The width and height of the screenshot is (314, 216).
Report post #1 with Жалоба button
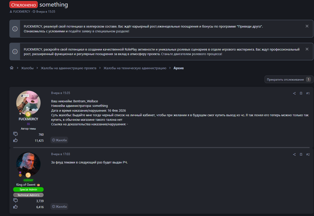(x=59, y=140)
